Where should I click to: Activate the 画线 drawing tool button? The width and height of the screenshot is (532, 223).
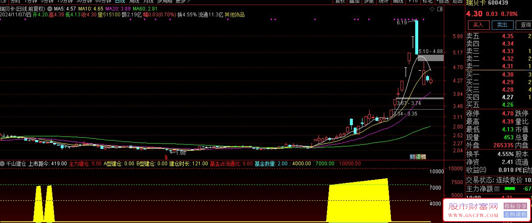pyautogui.click(x=398, y=1)
